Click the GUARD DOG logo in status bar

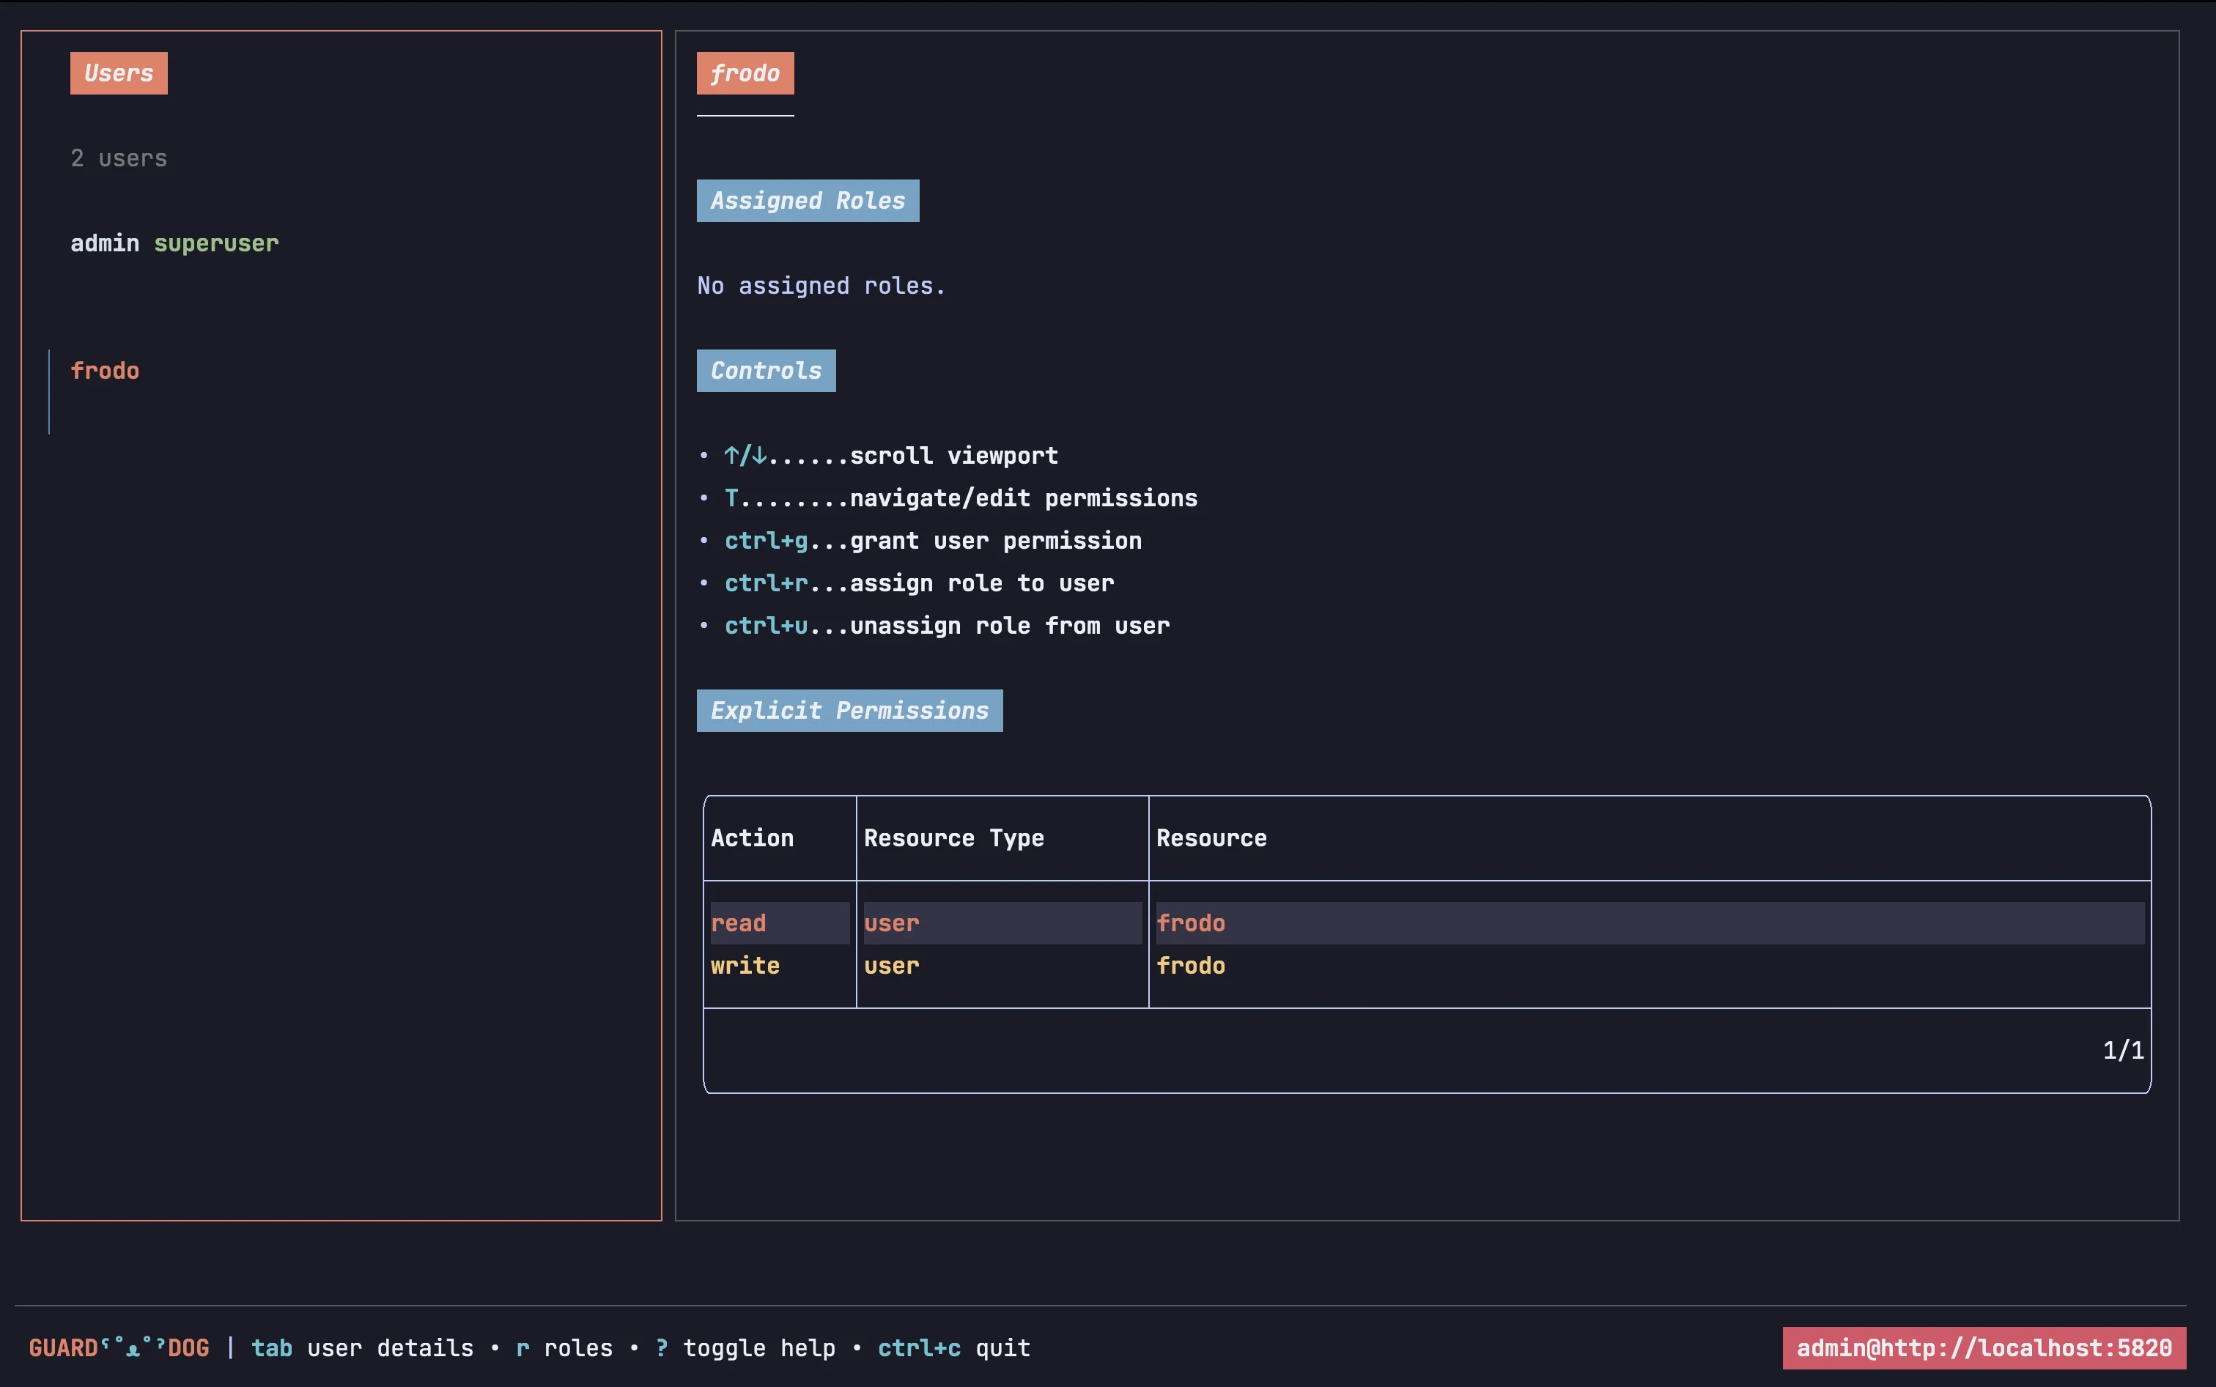118,1347
